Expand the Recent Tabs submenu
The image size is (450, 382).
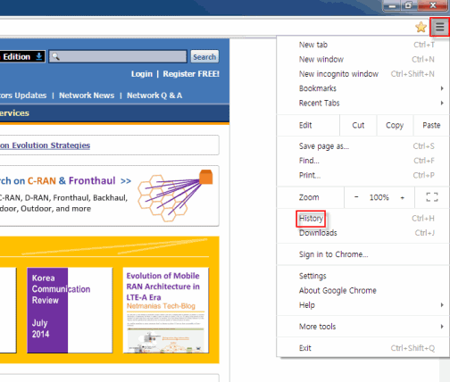(362, 103)
